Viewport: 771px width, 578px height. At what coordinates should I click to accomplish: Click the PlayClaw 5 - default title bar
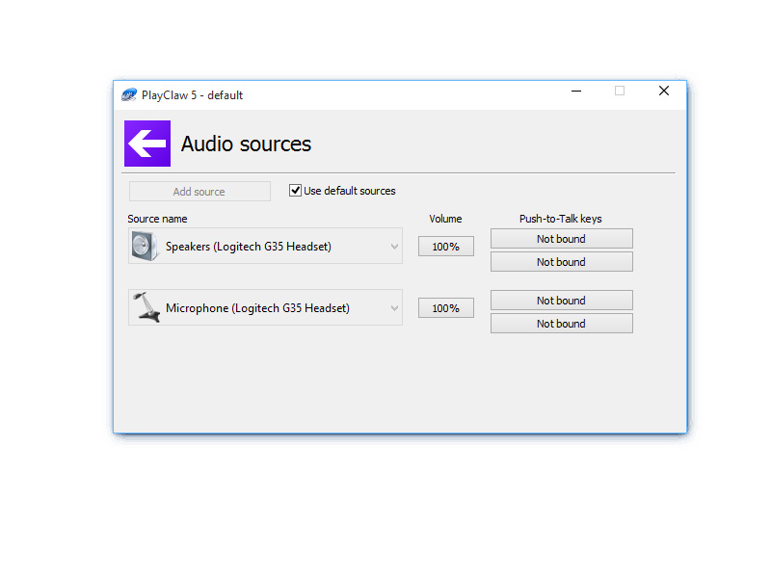tap(385, 94)
